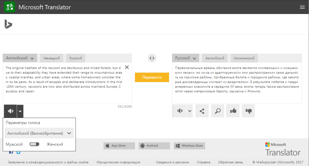Swap source and target languages

click(152, 58)
